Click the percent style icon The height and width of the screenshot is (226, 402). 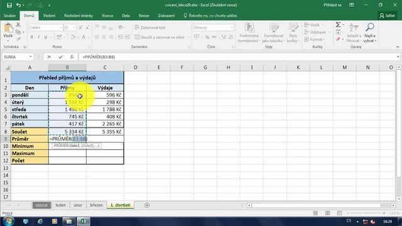[207, 37]
